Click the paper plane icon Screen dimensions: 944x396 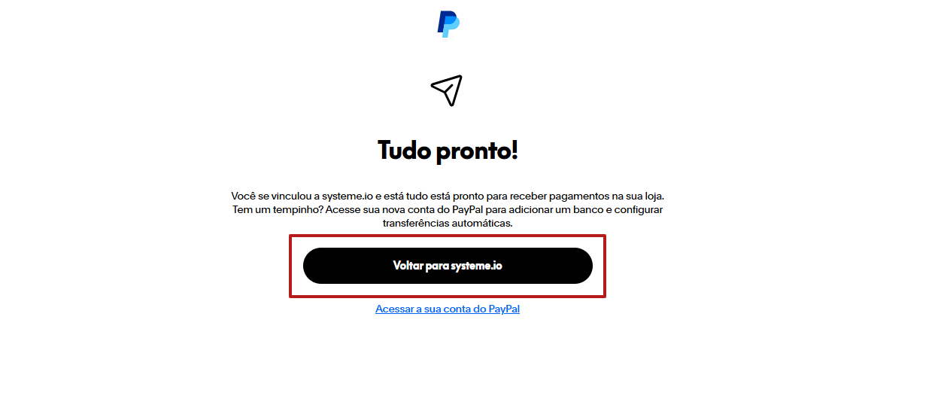pos(447,90)
